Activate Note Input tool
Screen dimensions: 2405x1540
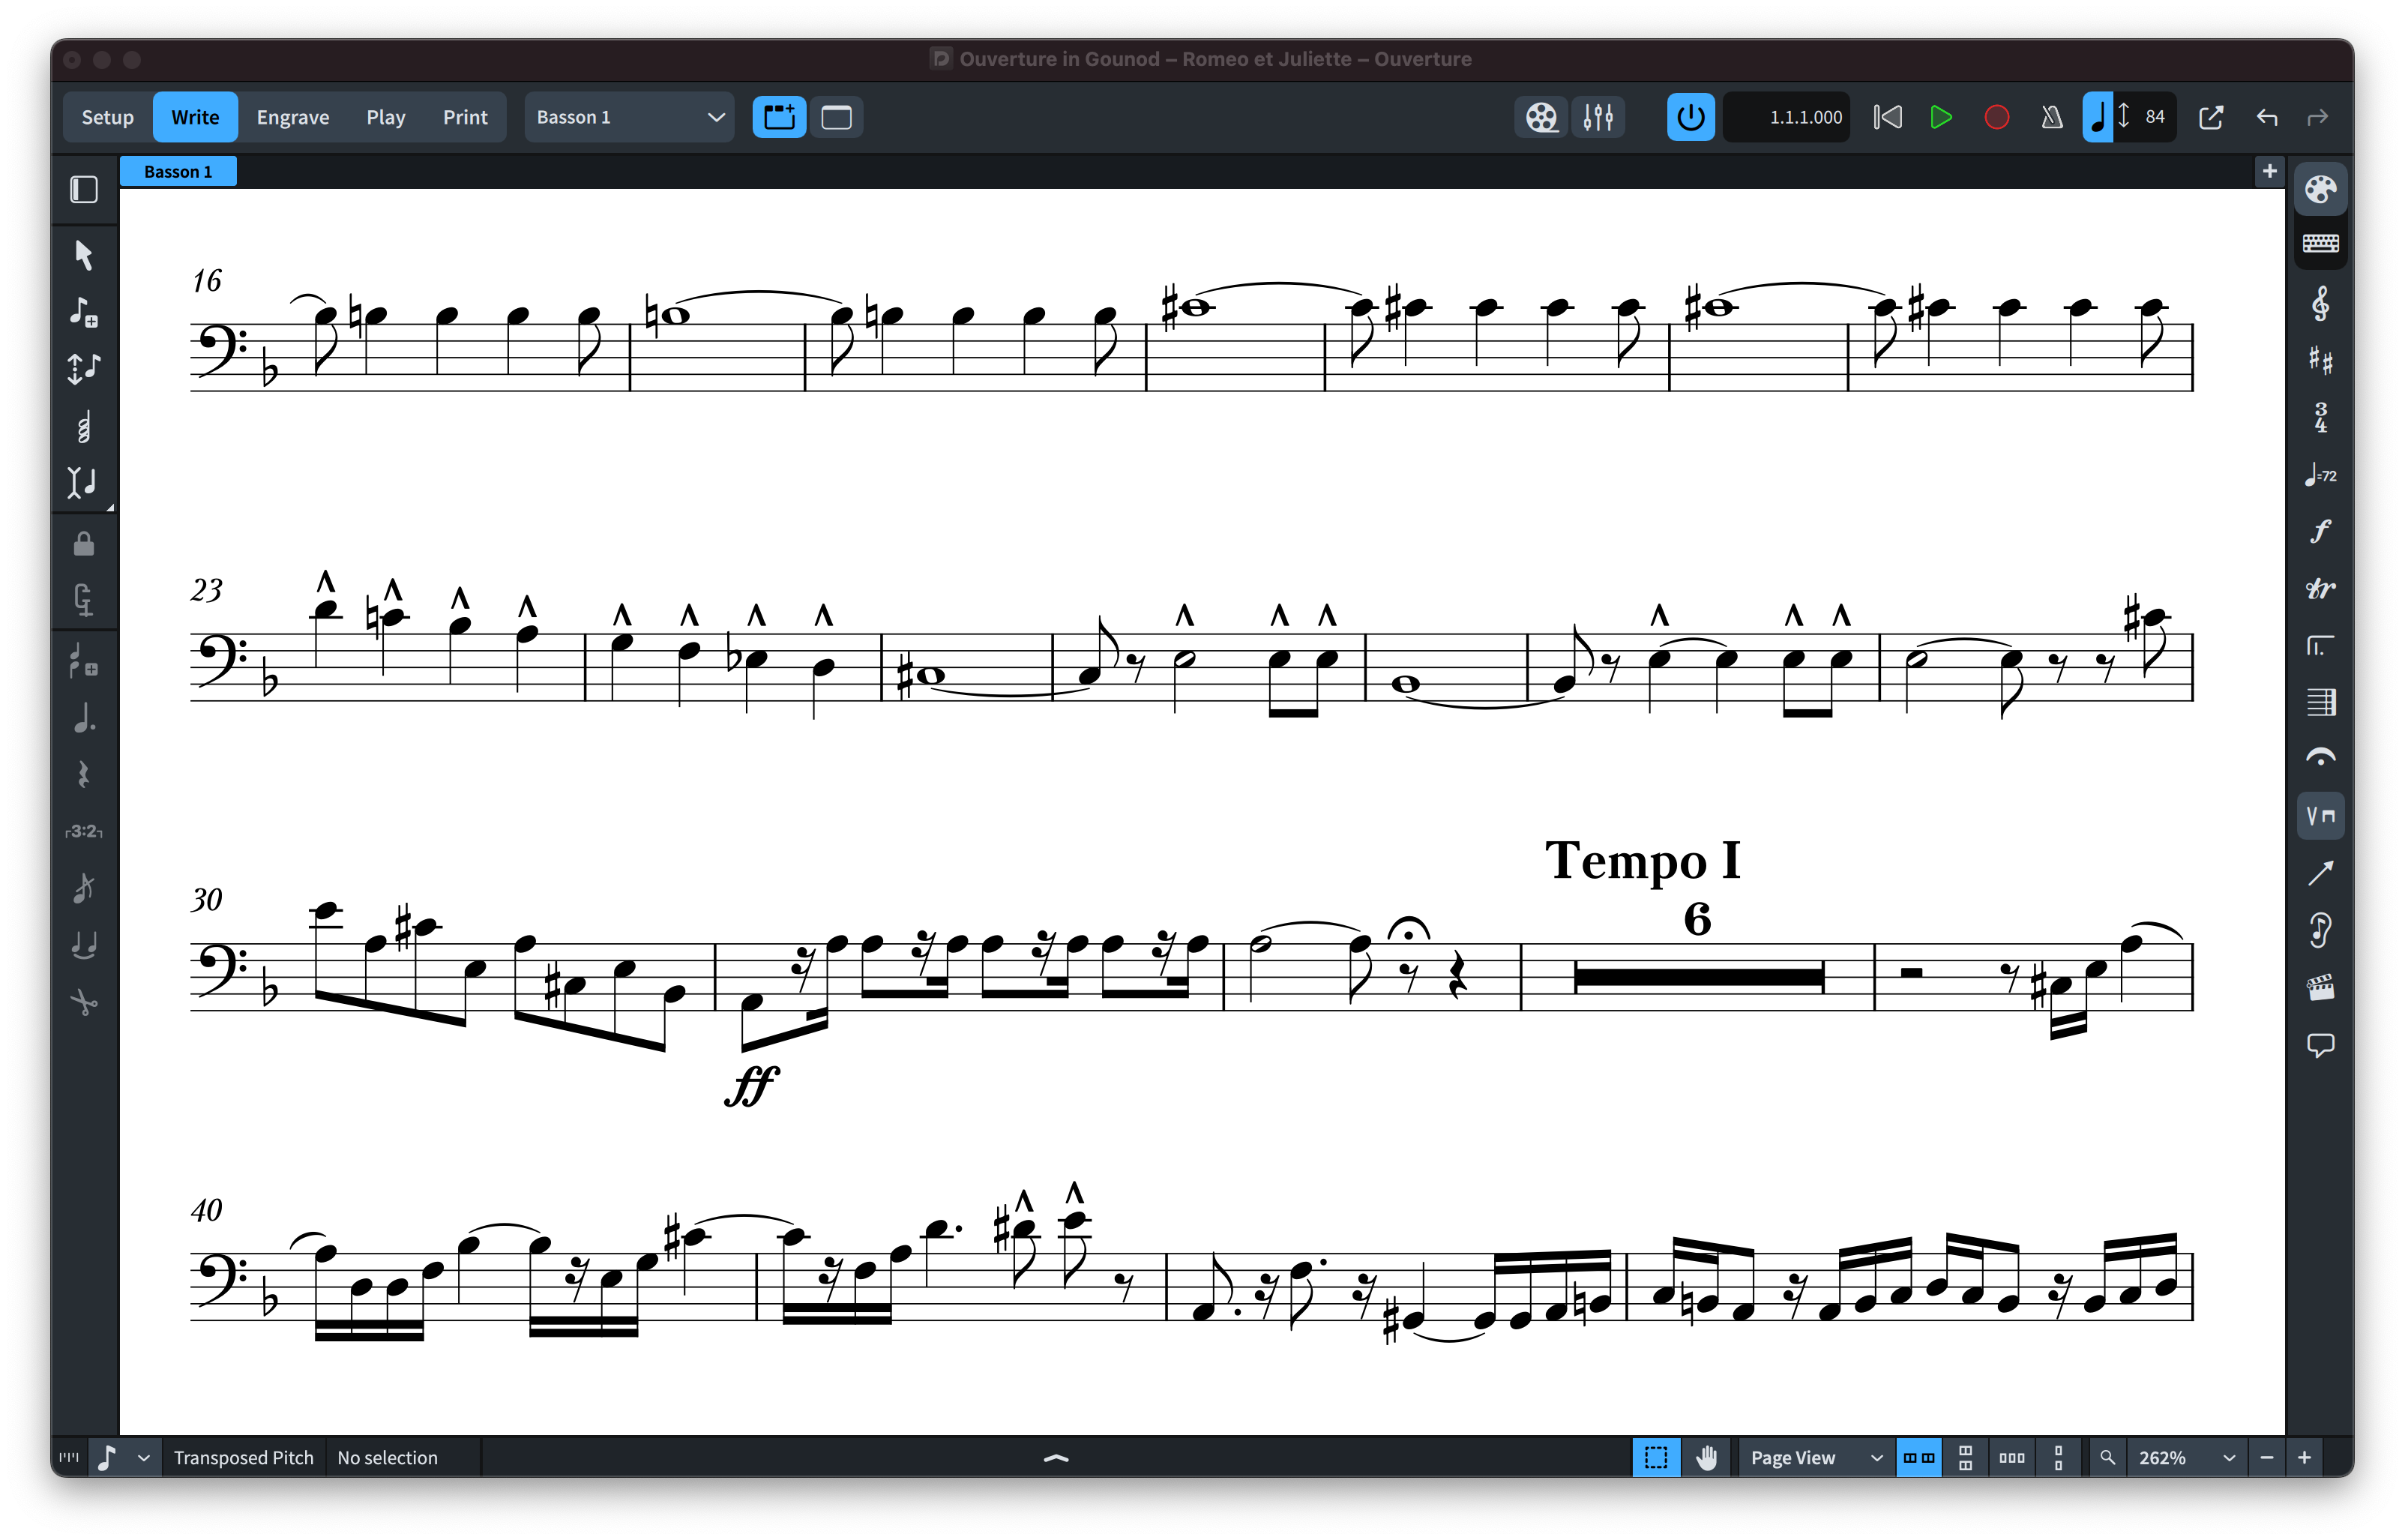tap(84, 312)
